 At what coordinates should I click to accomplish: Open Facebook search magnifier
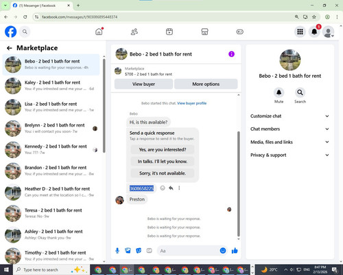25,32
